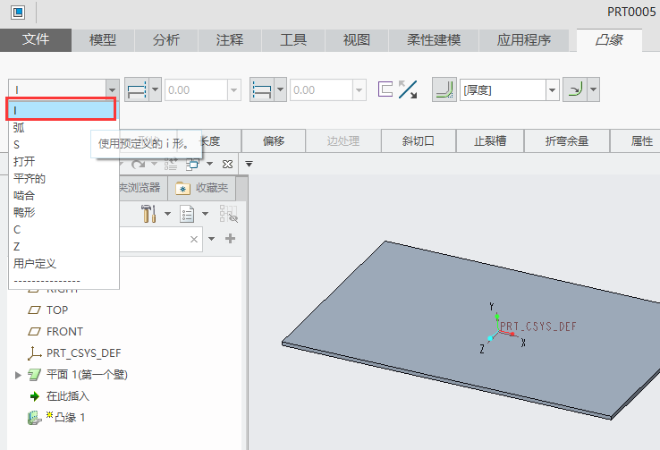Open the 折弯余量 bend allowance panel
This screenshot has height=450, width=660.
[567, 140]
